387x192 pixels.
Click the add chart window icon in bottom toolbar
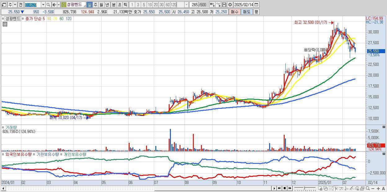320,188
